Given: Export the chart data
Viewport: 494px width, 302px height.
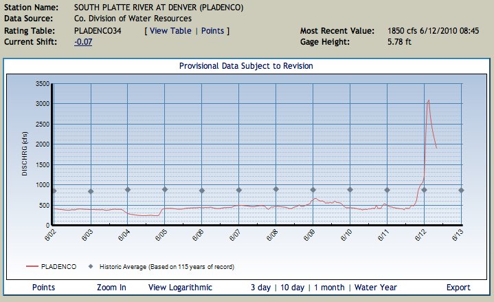Looking at the screenshot, I should 458,288.
